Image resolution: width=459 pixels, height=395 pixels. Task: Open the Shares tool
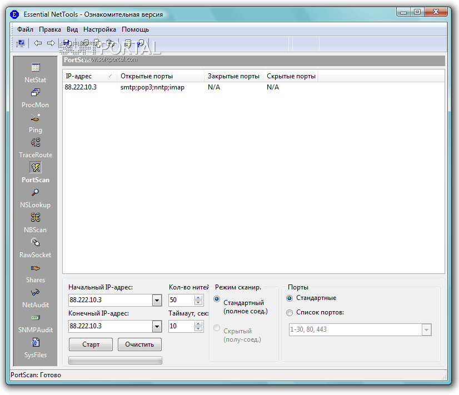click(x=36, y=273)
